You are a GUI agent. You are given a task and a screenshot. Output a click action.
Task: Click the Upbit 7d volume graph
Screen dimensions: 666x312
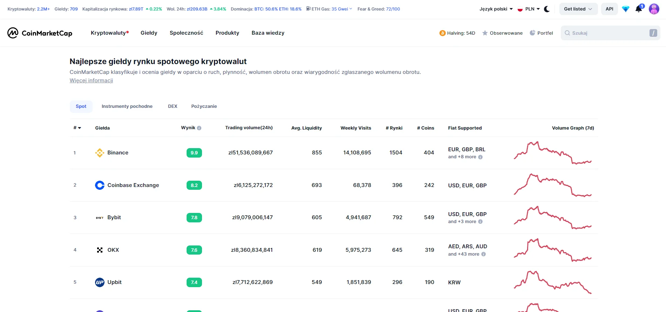[553, 282]
